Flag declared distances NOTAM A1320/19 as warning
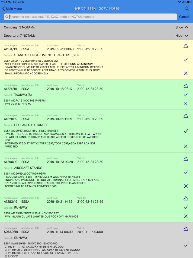The width and height of the screenshot is (193, 258). click(x=186, y=116)
